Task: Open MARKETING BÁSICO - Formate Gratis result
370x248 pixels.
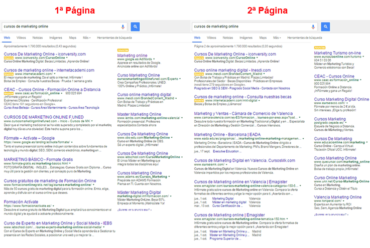Action: (38, 159)
